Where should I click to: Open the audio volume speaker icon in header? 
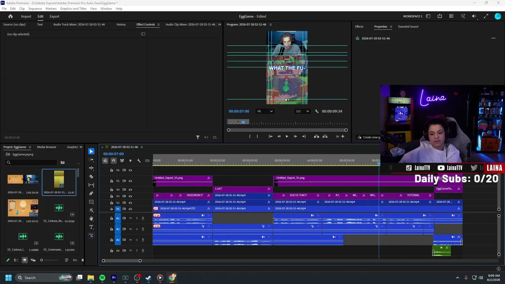pos(474,16)
